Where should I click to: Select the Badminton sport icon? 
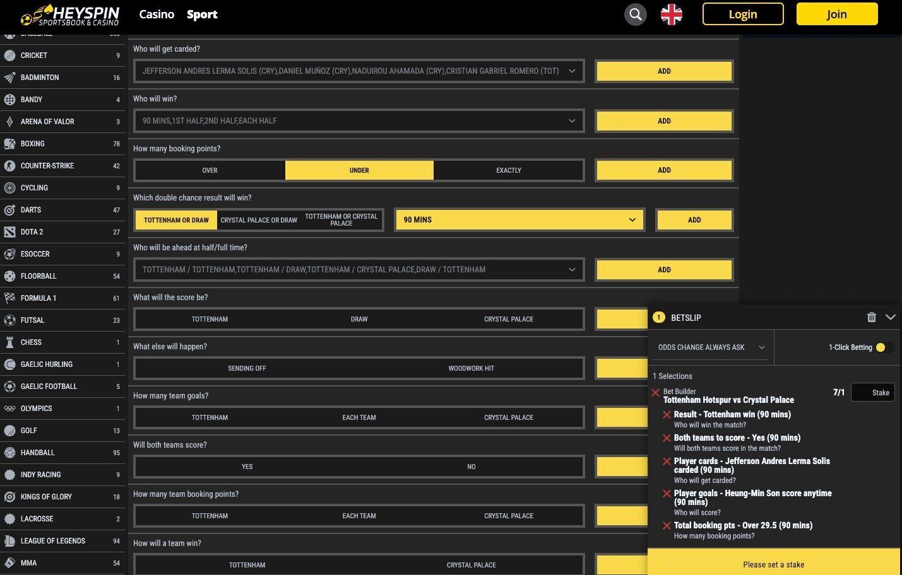9,78
